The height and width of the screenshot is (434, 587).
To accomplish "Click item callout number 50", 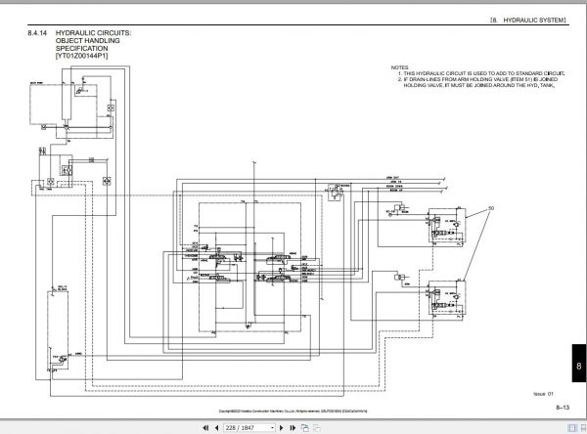I will (491, 208).
